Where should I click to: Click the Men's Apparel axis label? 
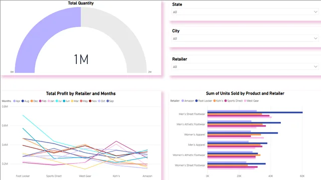[197, 145]
